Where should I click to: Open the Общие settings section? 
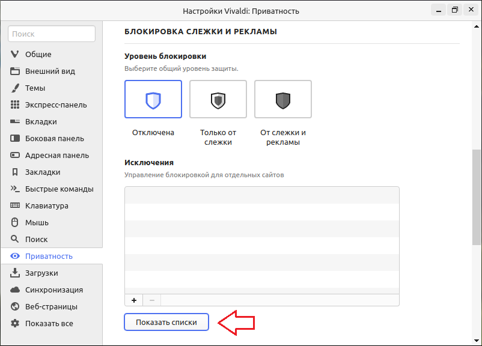pyautogui.click(x=52, y=55)
